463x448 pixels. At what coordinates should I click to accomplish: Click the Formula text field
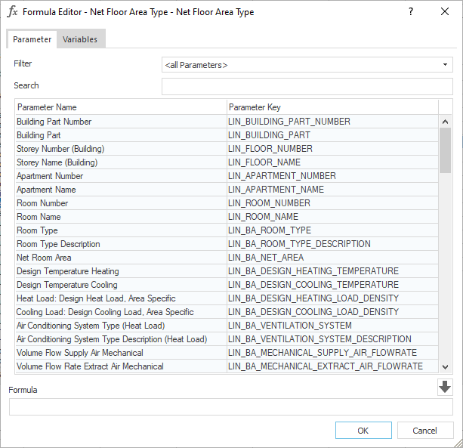point(231,407)
